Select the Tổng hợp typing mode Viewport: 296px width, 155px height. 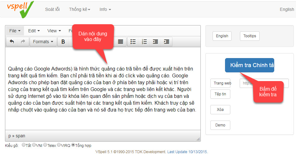(x=73, y=145)
